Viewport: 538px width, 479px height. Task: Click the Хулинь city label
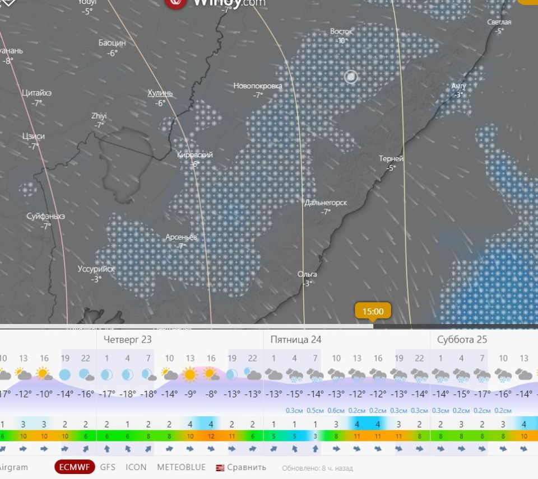[x=160, y=93]
